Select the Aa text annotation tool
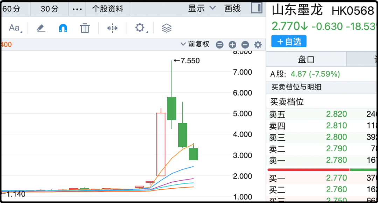This screenshot has height=203, width=378. point(14,28)
